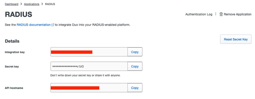Click the external link icon beside RADIUS documentation
This screenshot has width=255, height=99.
(x=53, y=25)
